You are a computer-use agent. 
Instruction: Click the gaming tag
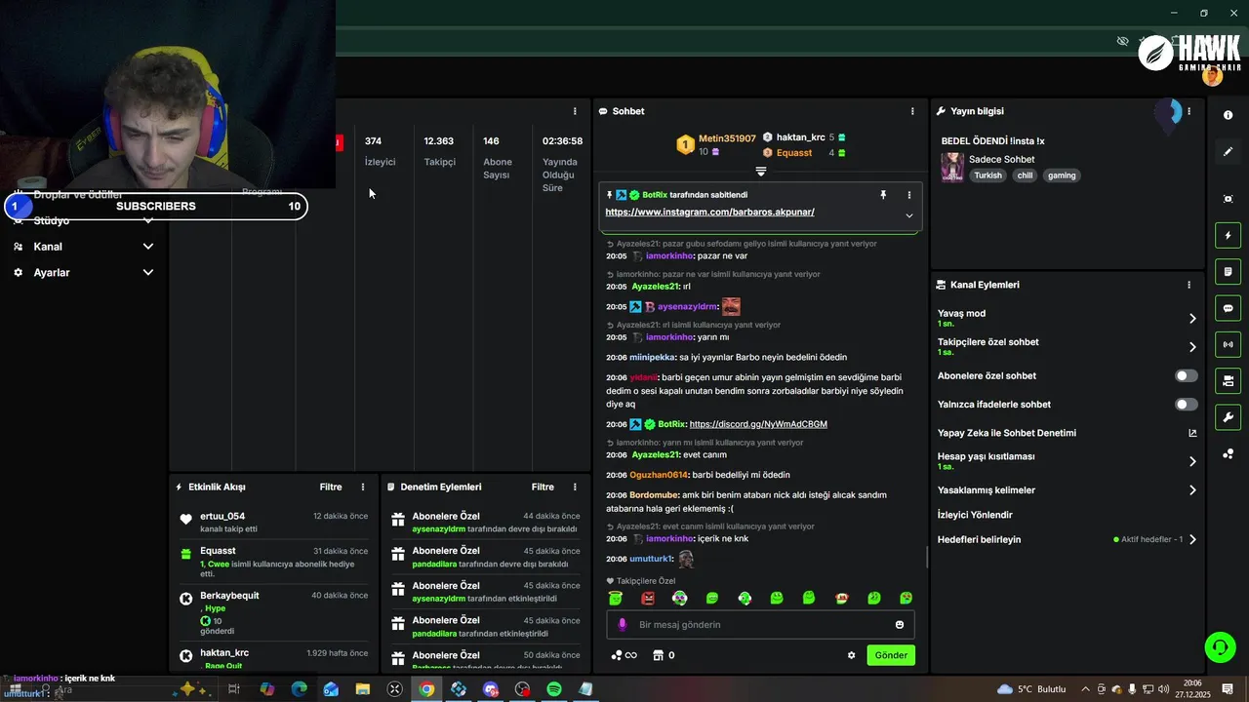pyautogui.click(x=1062, y=175)
